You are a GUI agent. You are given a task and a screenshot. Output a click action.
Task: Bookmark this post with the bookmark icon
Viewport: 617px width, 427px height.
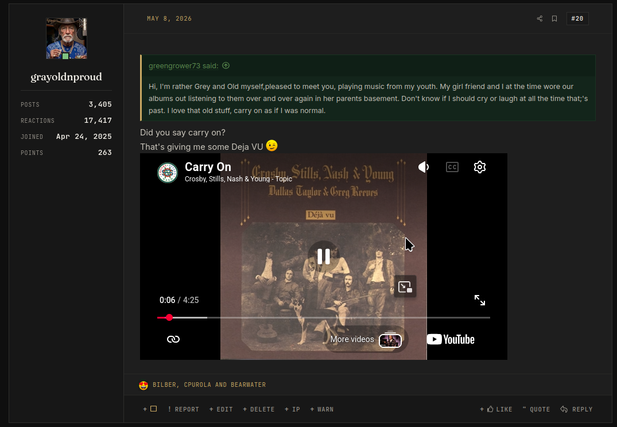tap(554, 18)
